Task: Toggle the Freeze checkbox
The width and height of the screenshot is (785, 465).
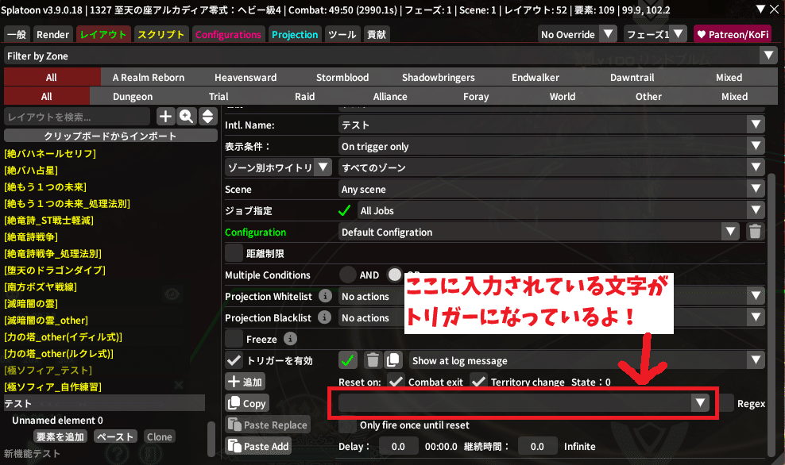Action: click(234, 339)
